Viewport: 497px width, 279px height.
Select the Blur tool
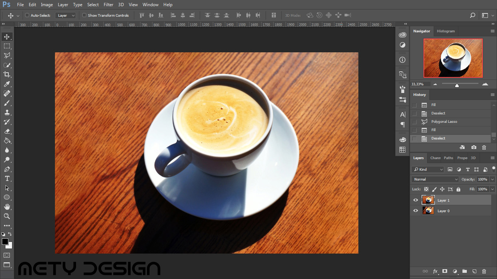(7, 150)
